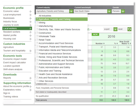Open Market profile sidebar link

[x=10, y=35]
